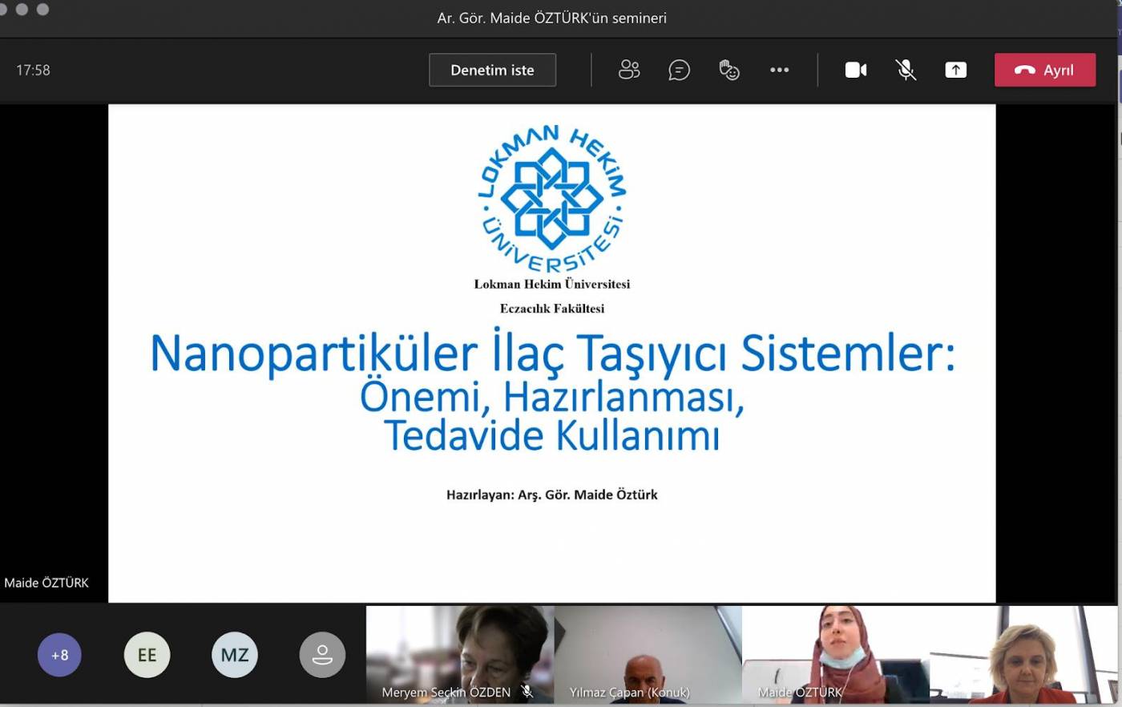The width and height of the screenshot is (1122, 707).
Task: Select the EE participant avatar
Action: click(147, 655)
